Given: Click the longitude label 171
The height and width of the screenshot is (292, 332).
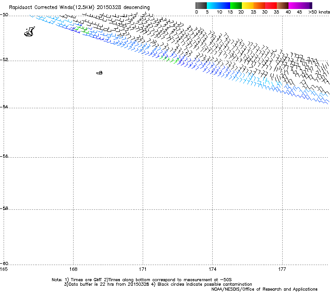Looking at the screenshot, I should pyautogui.click(x=143, y=269).
